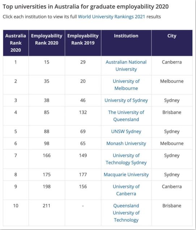The width and height of the screenshot is (196, 230).
Task: Click the Employability Rank 2020 column header
Action: coord(47,43)
